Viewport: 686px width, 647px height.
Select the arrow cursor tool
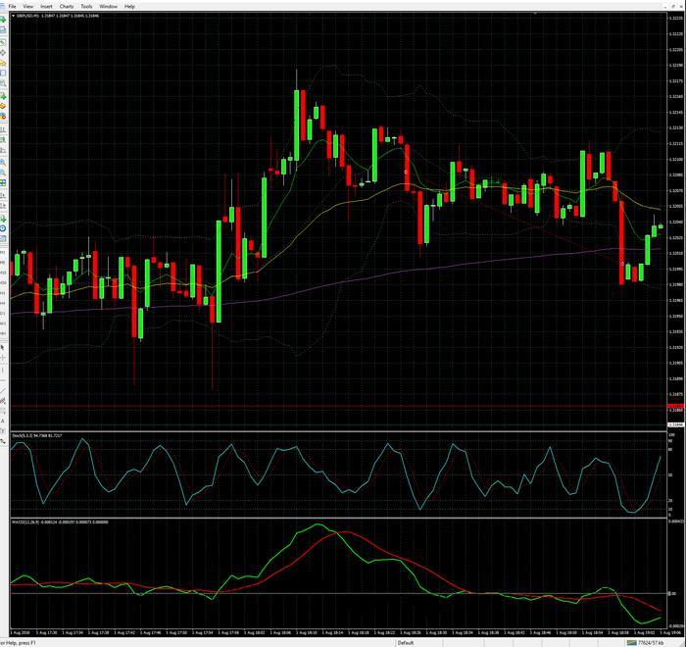[3, 348]
